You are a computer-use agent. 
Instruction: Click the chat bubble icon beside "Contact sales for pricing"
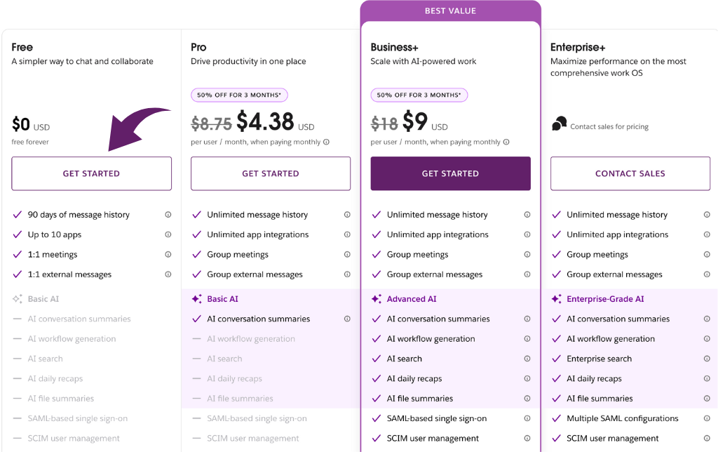pos(560,124)
